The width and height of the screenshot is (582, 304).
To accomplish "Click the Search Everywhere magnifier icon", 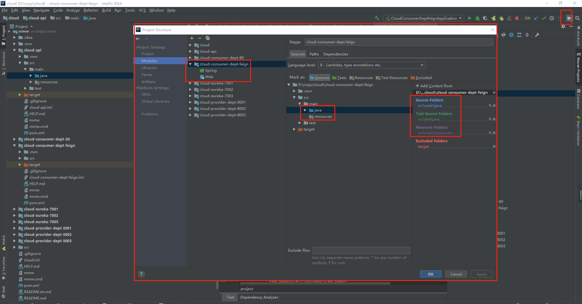I will pos(577,18).
